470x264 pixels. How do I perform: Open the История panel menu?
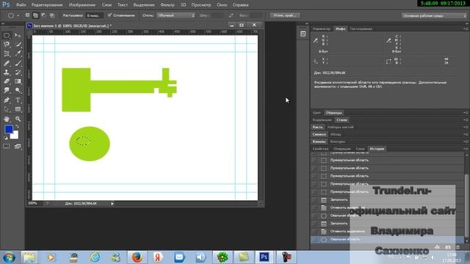click(466, 149)
